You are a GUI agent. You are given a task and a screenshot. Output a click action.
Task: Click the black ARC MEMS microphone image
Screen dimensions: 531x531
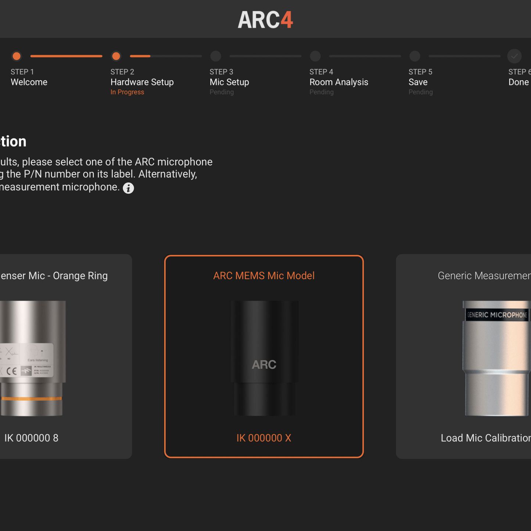(x=264, y=358)
